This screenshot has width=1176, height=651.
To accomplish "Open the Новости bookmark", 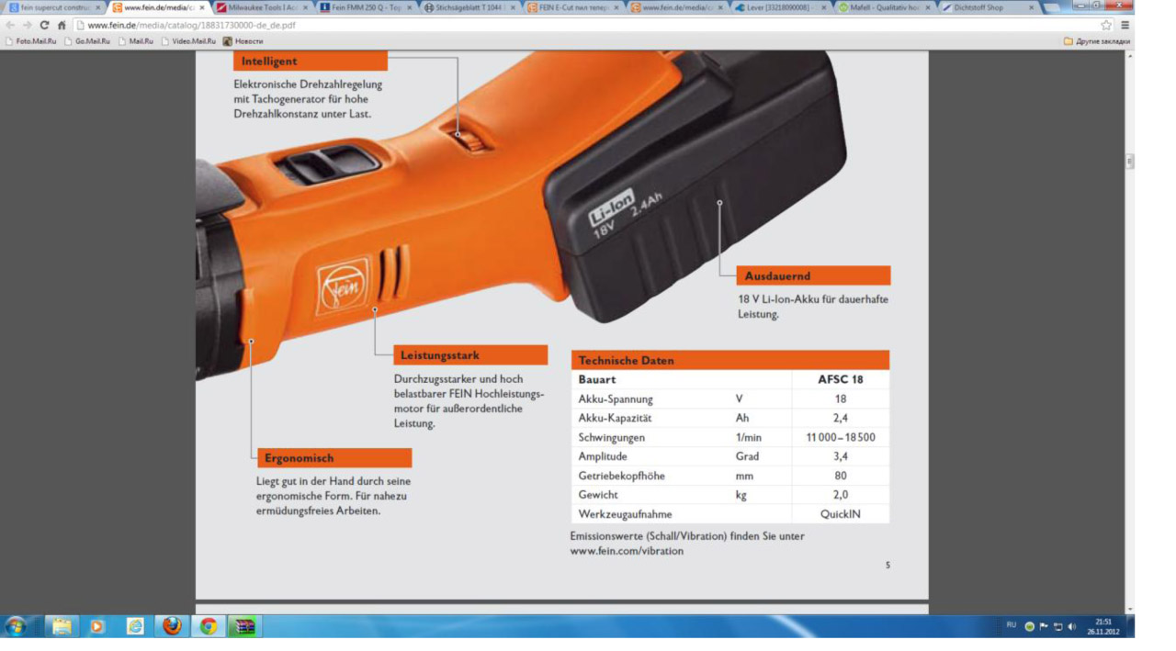I will [243, 41].
